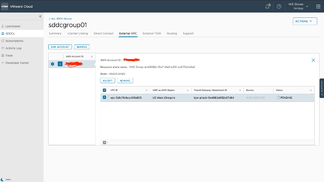
Task: Open the AWS Account ID column filter
Action: tap(92, 57)
